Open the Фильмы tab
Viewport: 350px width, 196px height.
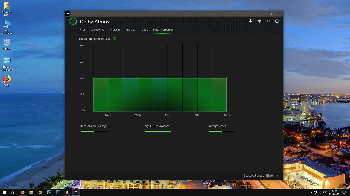(115, 30)
